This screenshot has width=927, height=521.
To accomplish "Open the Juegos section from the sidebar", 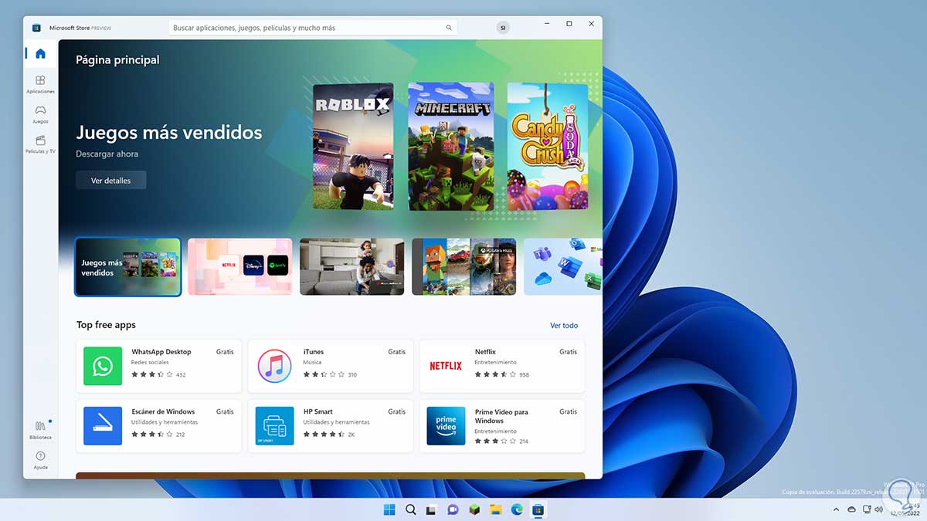I will point(40,113).
